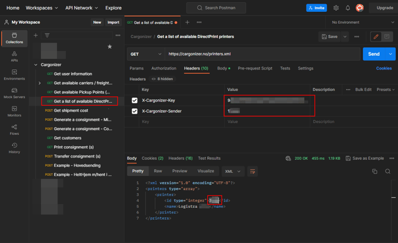
Task: Copy the response body with copy icon
Action: [375, 171]
